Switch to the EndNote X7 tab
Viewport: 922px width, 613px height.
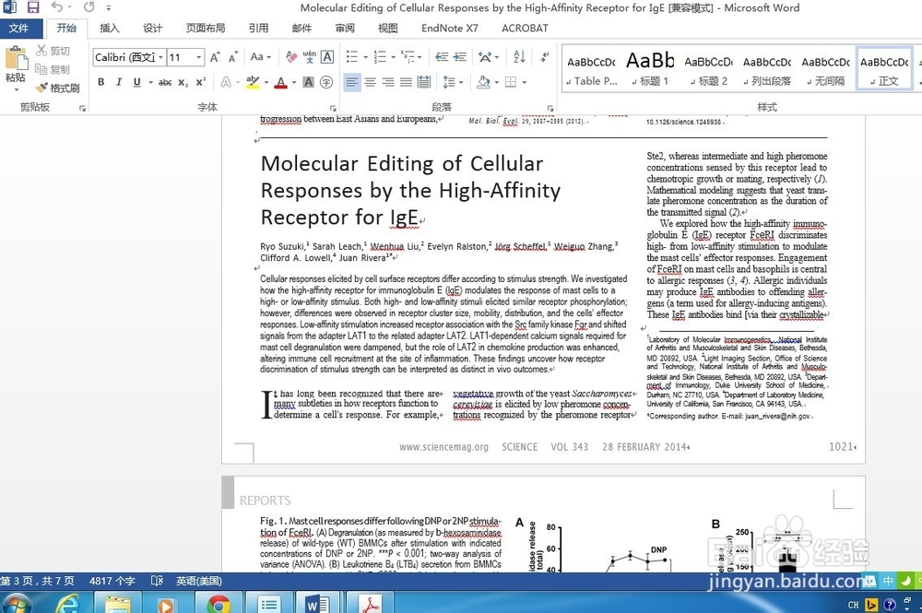(x=450, y=29)
